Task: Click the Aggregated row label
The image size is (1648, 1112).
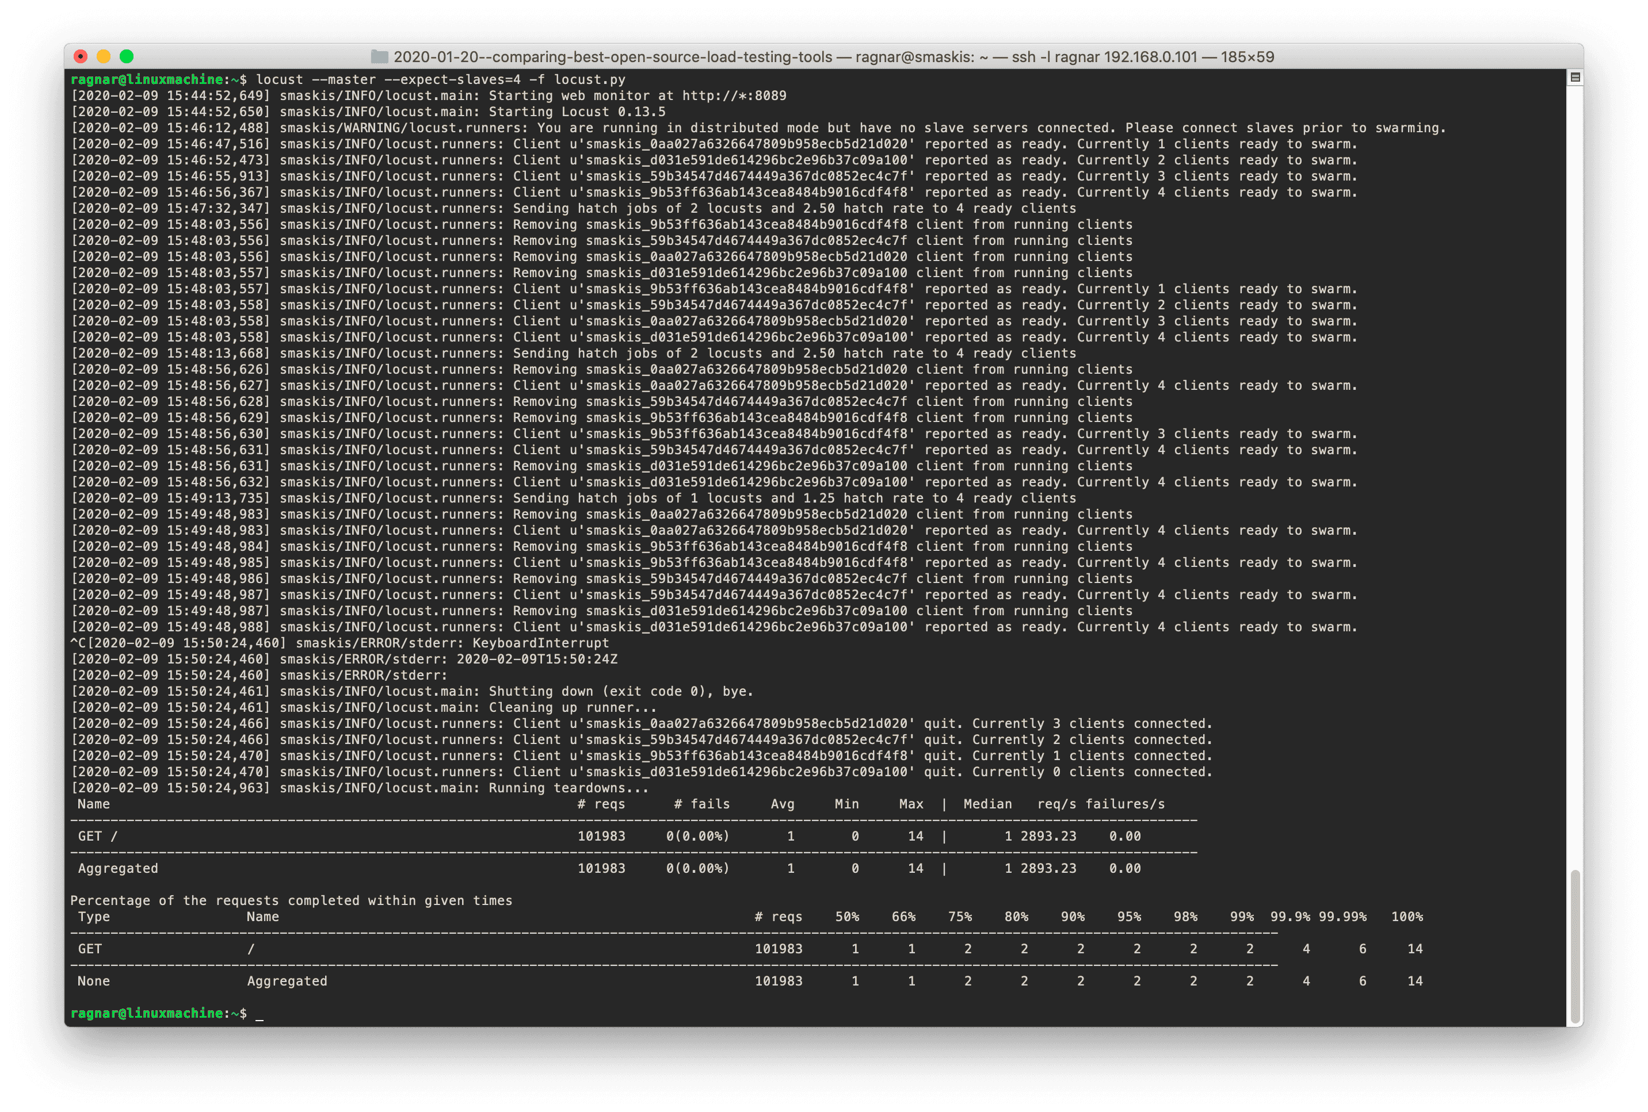Action: click(x=118, y=868)
